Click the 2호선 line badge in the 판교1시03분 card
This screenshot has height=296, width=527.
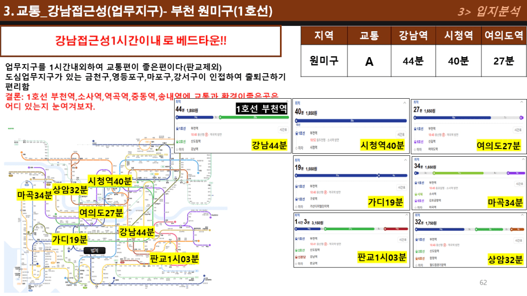pyautogui.click(x=300, y=250)
